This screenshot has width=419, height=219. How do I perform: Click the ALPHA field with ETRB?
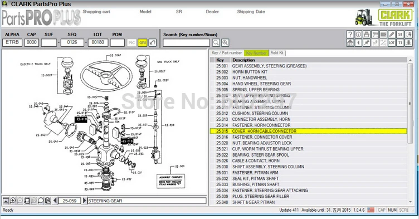pos(12,42)
